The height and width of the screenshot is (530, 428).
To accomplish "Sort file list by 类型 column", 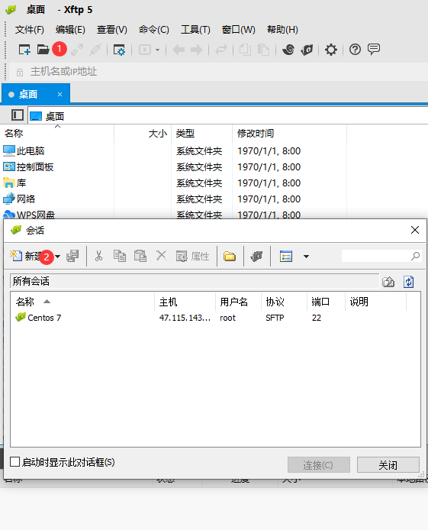I will [202, 134].
